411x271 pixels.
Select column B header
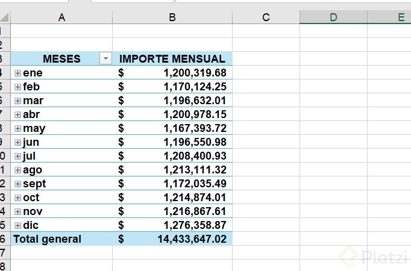click(x=172, y=17)
